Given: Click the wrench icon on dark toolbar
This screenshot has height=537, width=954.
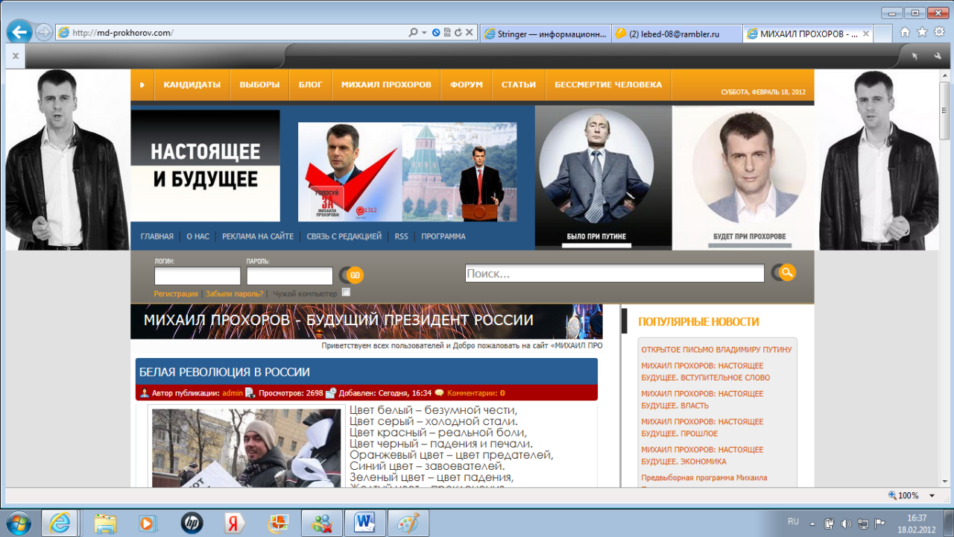Looking at the screenshot, I should pos(937,56).
